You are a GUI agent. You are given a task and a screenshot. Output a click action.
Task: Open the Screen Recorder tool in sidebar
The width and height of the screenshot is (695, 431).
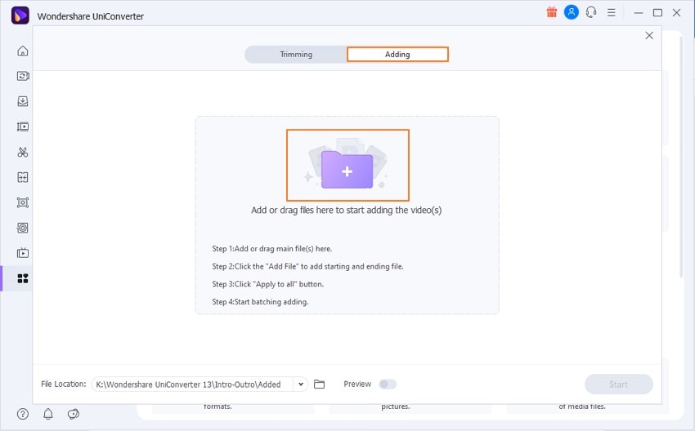tap(23, 202)
